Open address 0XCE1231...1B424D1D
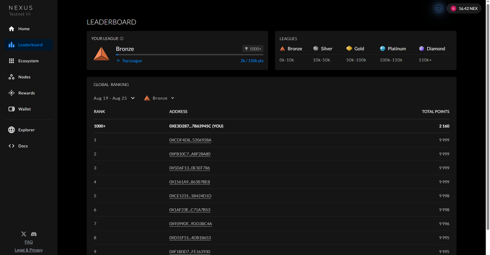 [x=190, y=196]
